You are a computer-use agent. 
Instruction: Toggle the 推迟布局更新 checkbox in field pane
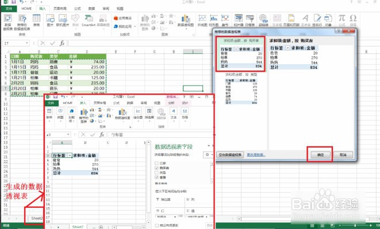coord(157,226)
